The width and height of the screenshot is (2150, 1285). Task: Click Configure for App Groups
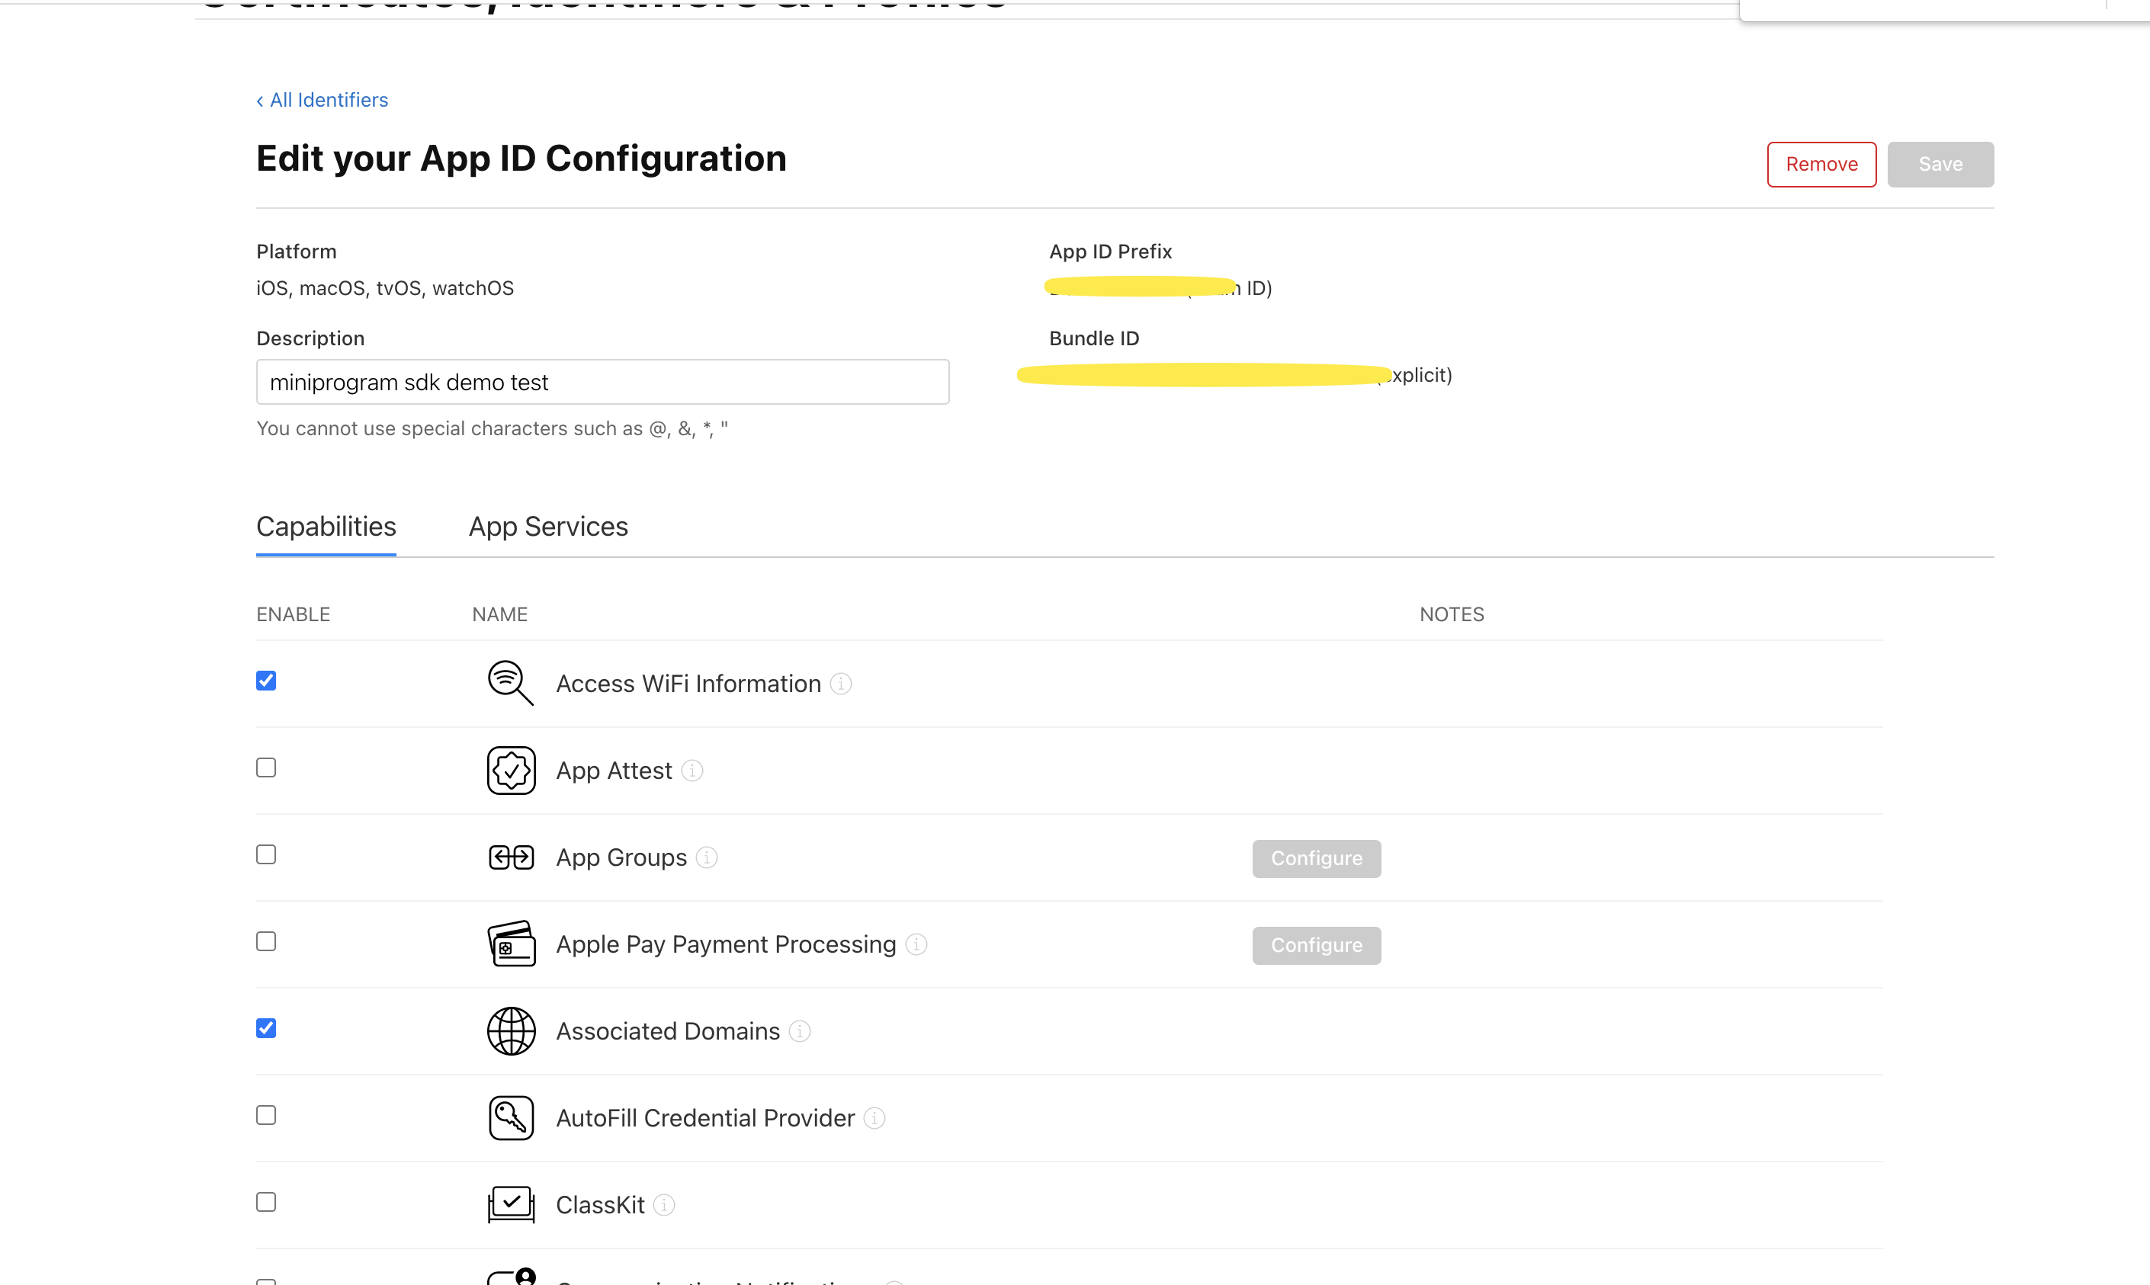click(x=1317, y=858)
